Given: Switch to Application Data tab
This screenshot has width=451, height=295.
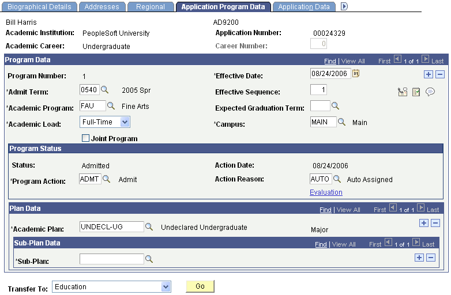Looking at the screenshot, I should click(x=304, y=6).
